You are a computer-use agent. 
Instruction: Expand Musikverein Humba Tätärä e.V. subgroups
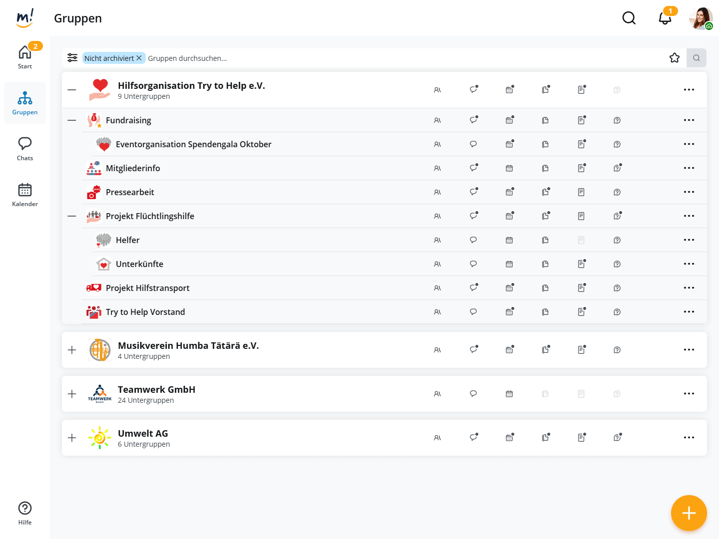pyautogui.click(x=72, y=350)
